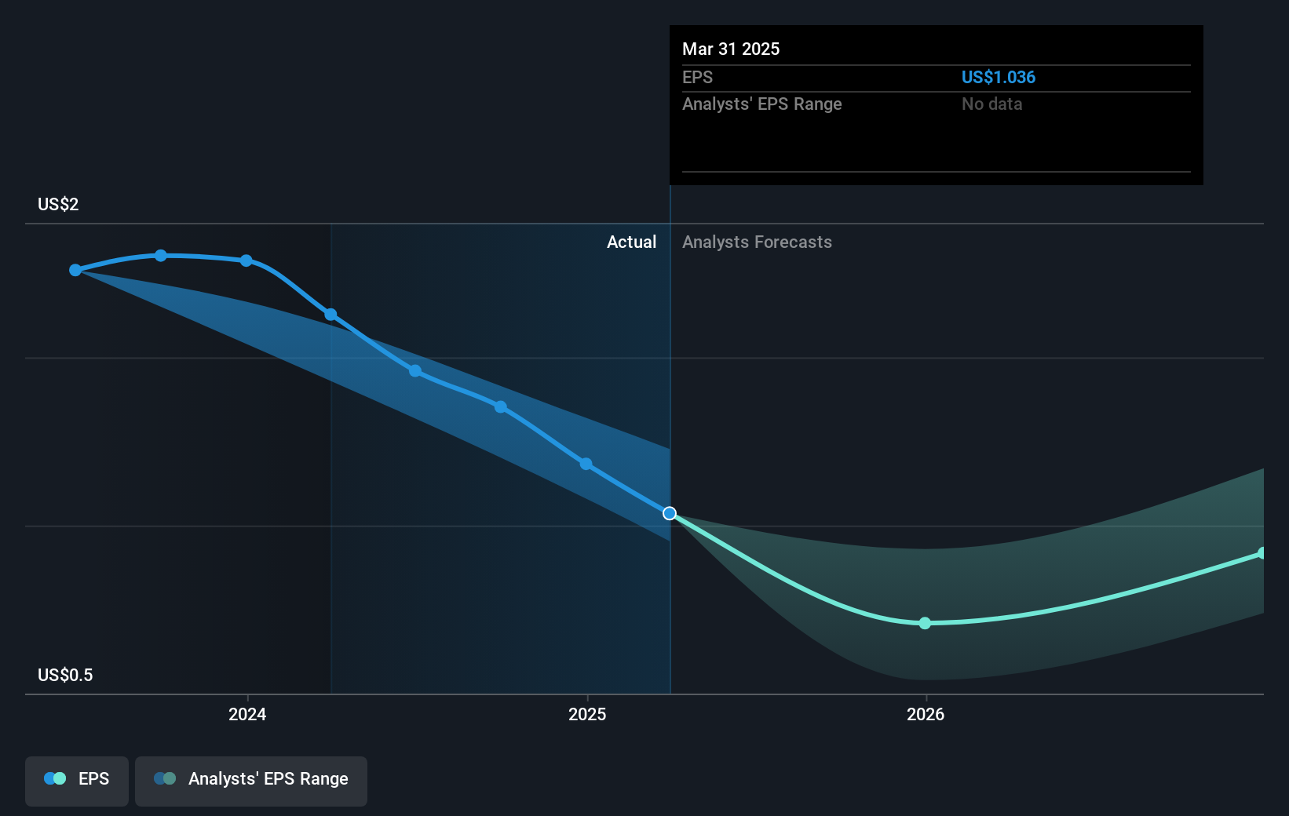Image resolution: width=1289 pixels, height=816 pixels.
Task: Click the peak EPS data point in late 2023
Action: point(161,255)
